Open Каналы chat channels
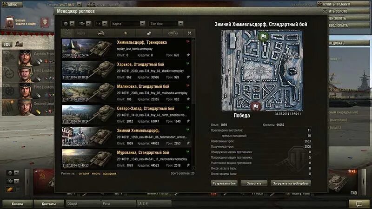This screenshot has width=372, height=209. (x=17, y=204)
